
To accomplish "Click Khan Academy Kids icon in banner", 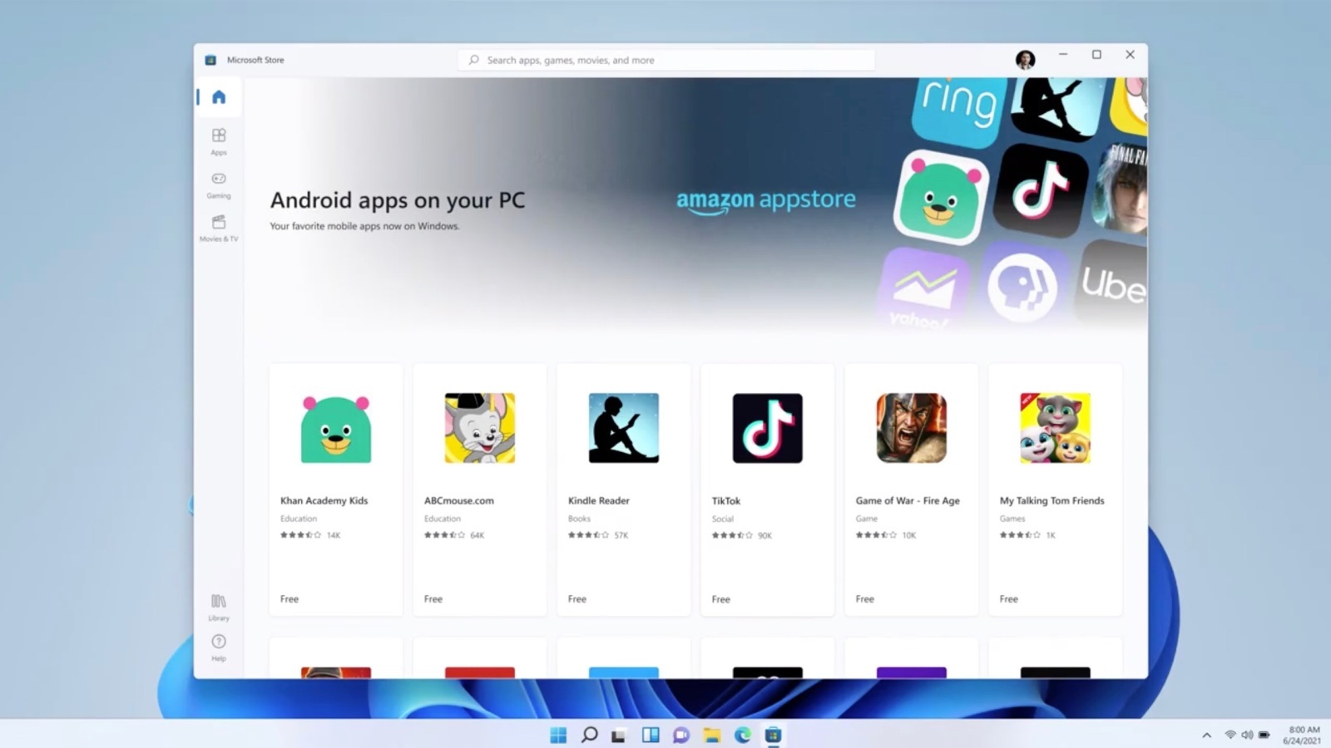I will pos(940,199).
